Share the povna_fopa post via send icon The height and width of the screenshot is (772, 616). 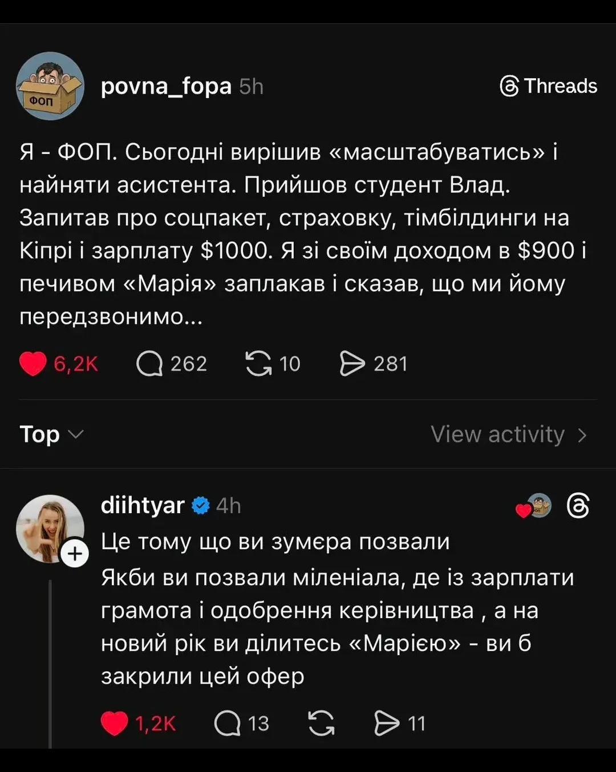click(x=352, y=364)
